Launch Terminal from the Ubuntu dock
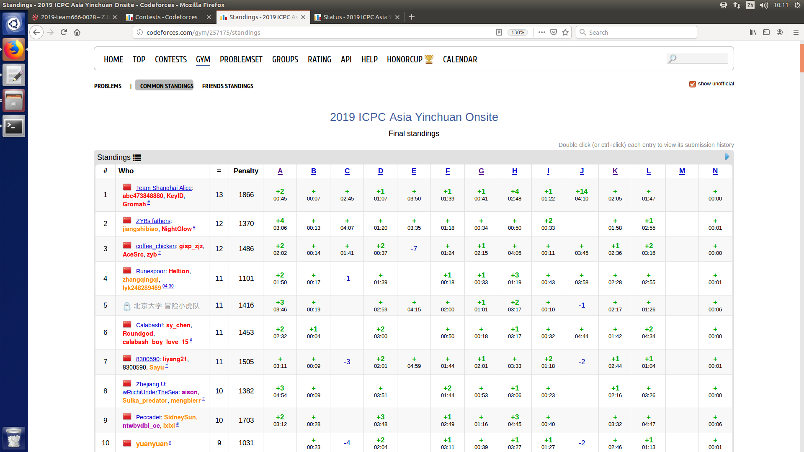 pyautogui.click(x=14, y=126)
